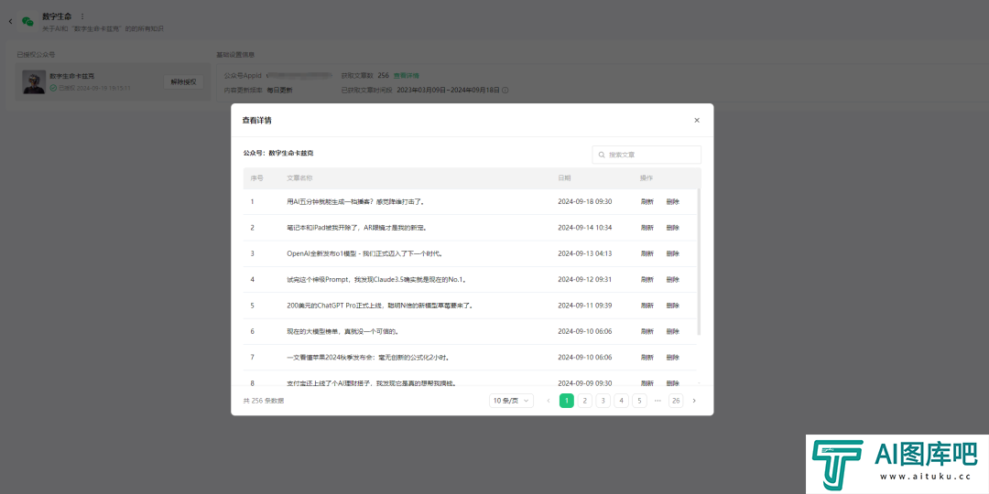Click the 数字生命卡兹克 account avatar
This screenshot has width=989, height=494.
[34, 82]
